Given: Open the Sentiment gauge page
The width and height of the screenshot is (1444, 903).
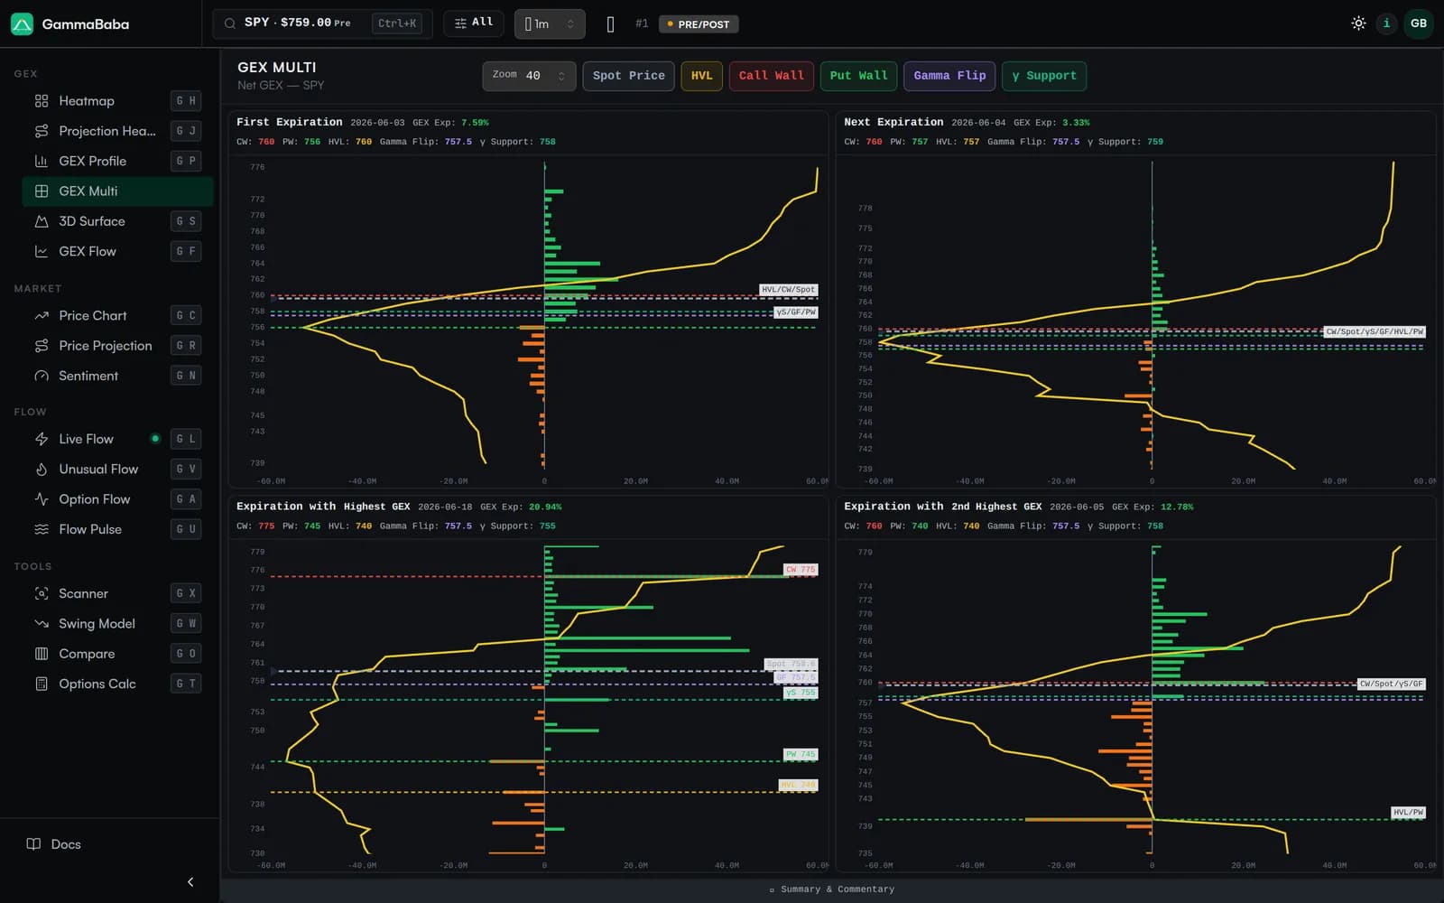Looking at the screenshot, I should pyautogui.click(x=117, y=376).
